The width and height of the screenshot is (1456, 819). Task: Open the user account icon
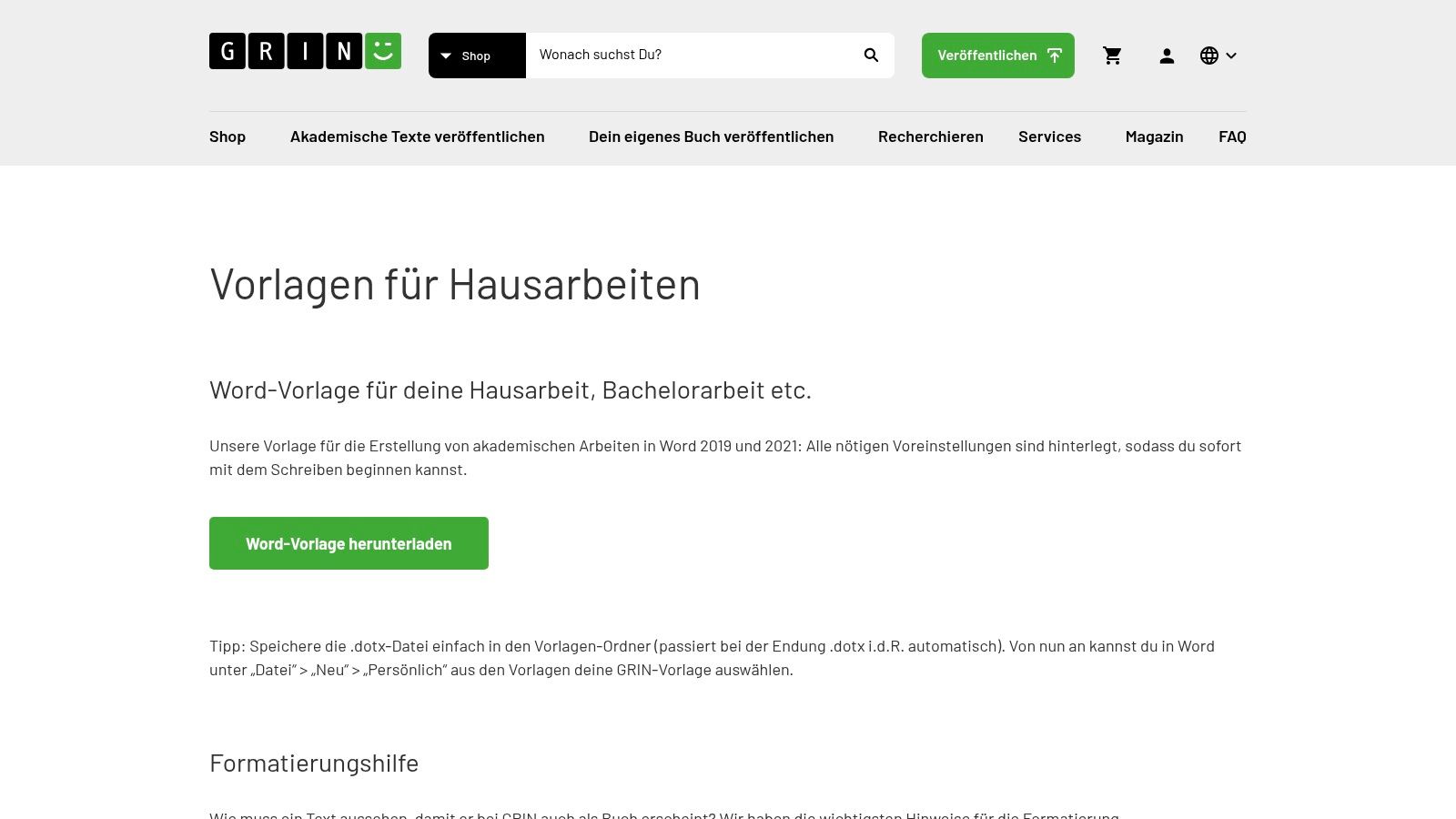coord(1167,56)
